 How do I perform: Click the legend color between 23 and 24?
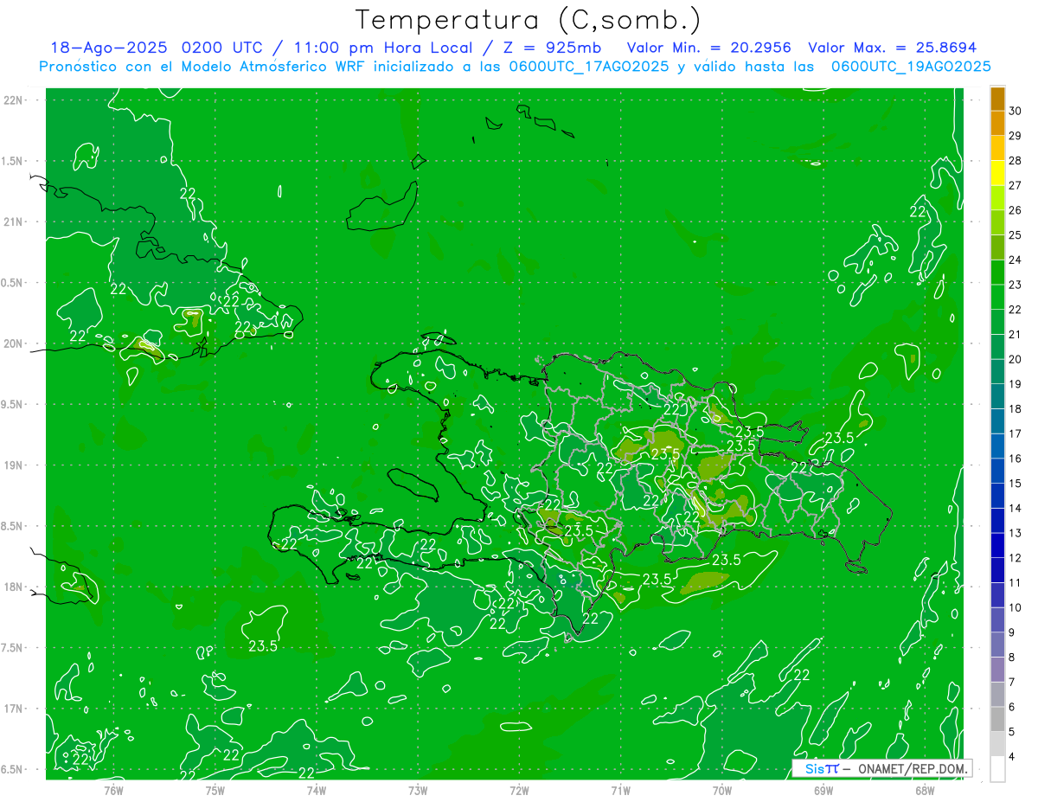pos(997,272)
